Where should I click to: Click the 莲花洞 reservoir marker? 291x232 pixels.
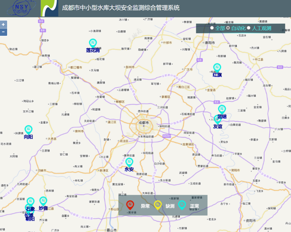tap(93, 43)
